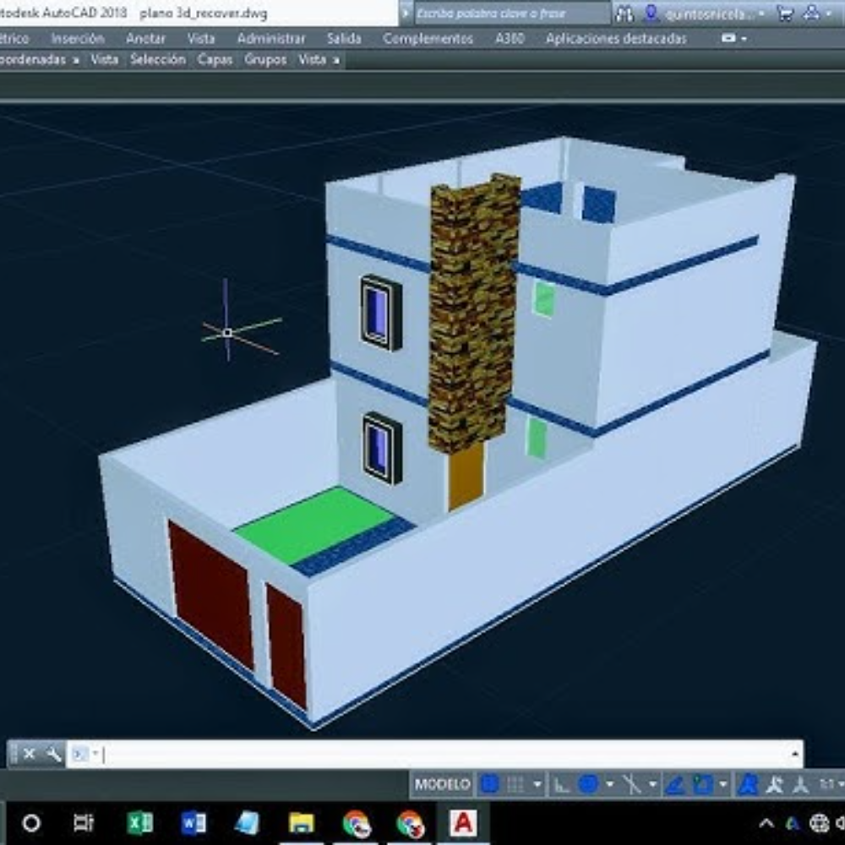This screenshot has width=845, height=845.
Task: Expand the Grupos panel options
Action: pos(264,60)
